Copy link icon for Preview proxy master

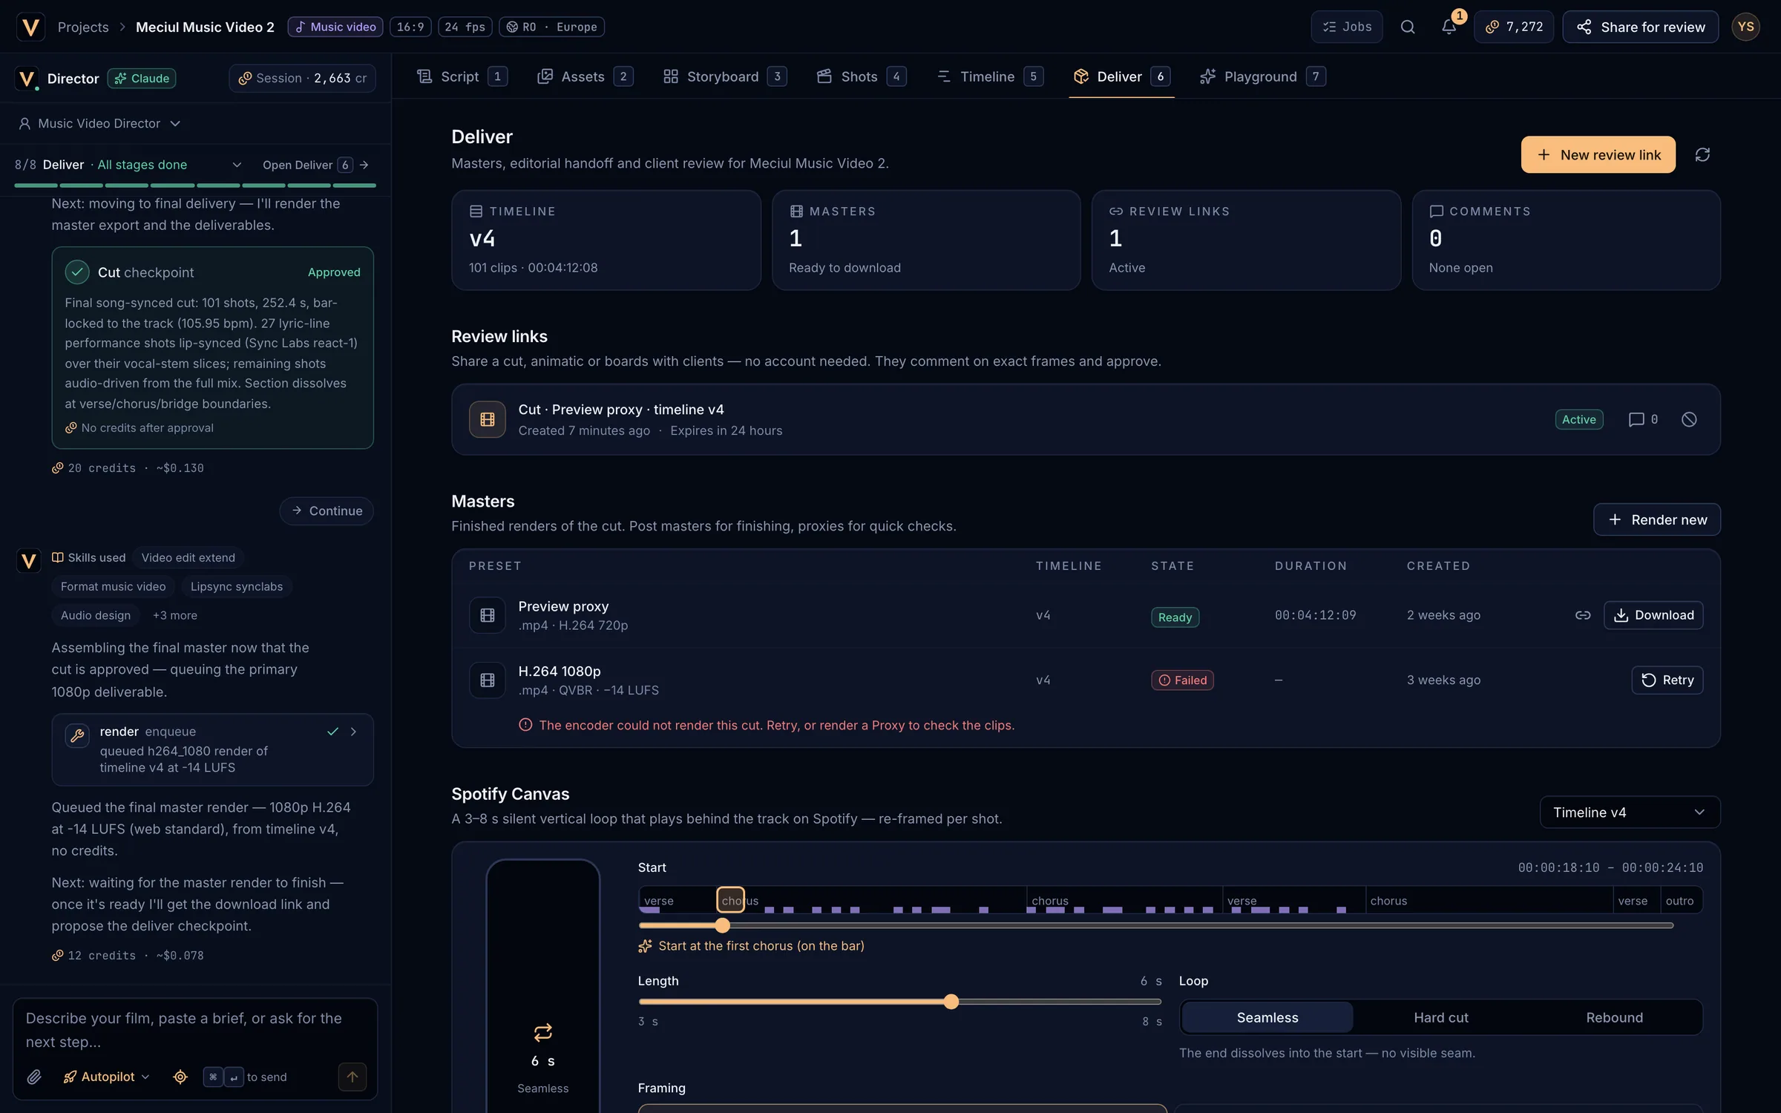click(x=1583, y=615)
